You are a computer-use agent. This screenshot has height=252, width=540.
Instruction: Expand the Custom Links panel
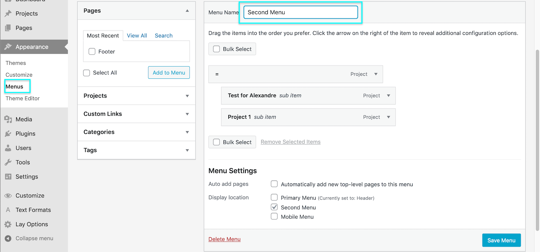(x=187, y=114)
